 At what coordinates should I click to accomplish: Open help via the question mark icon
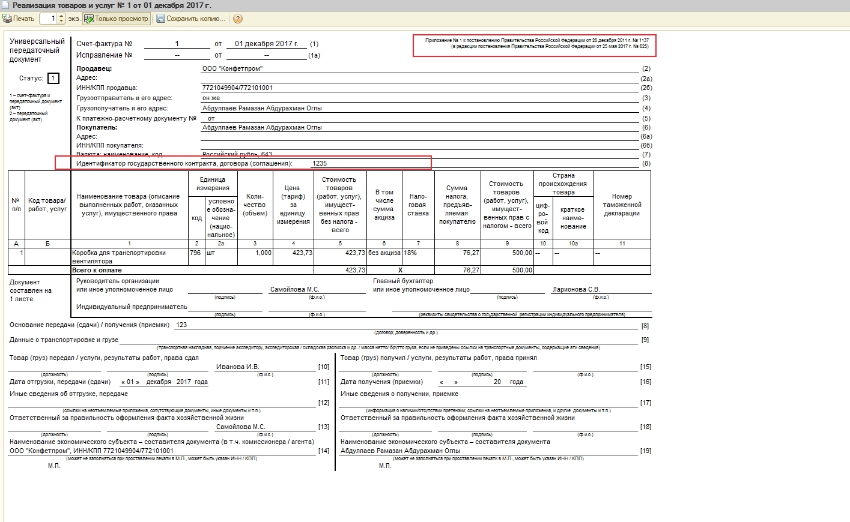click(x=238, y=19)
